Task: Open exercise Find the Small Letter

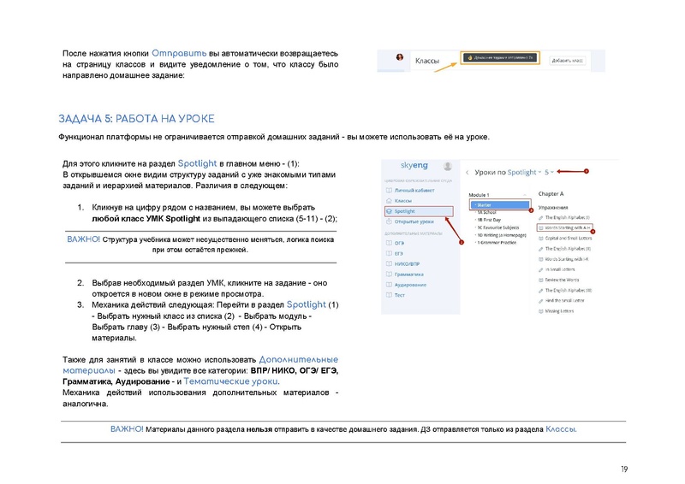Action: point(565,301)
